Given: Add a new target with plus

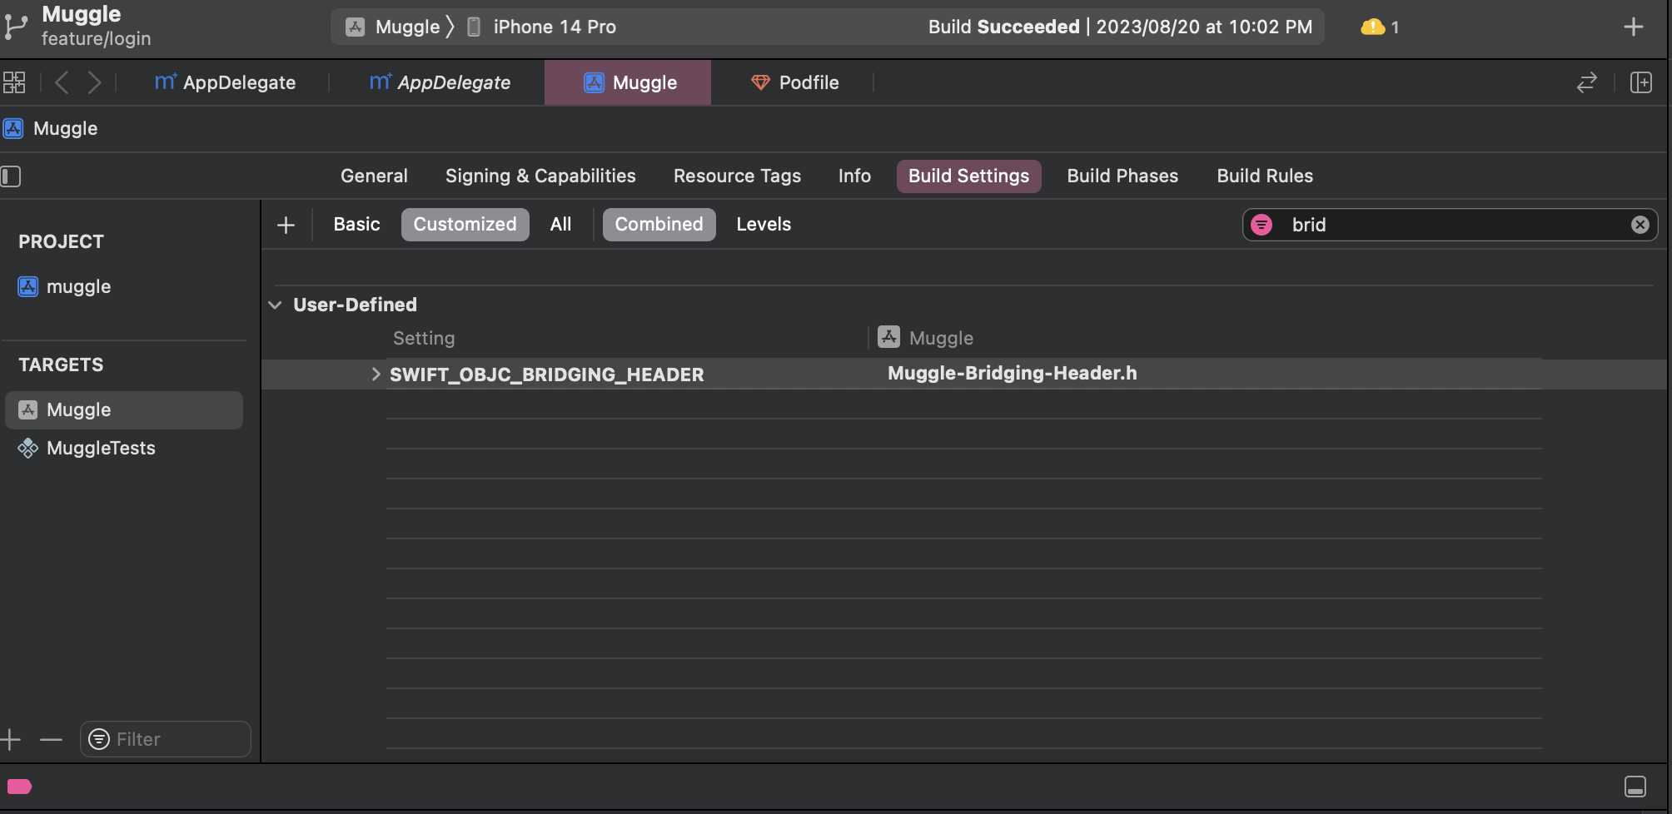Looking at the screenshot, I should coord(11,739).
